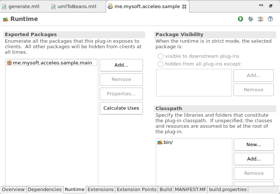
Task: Launch the plug-in with the green Run icon
Action: 240,19
